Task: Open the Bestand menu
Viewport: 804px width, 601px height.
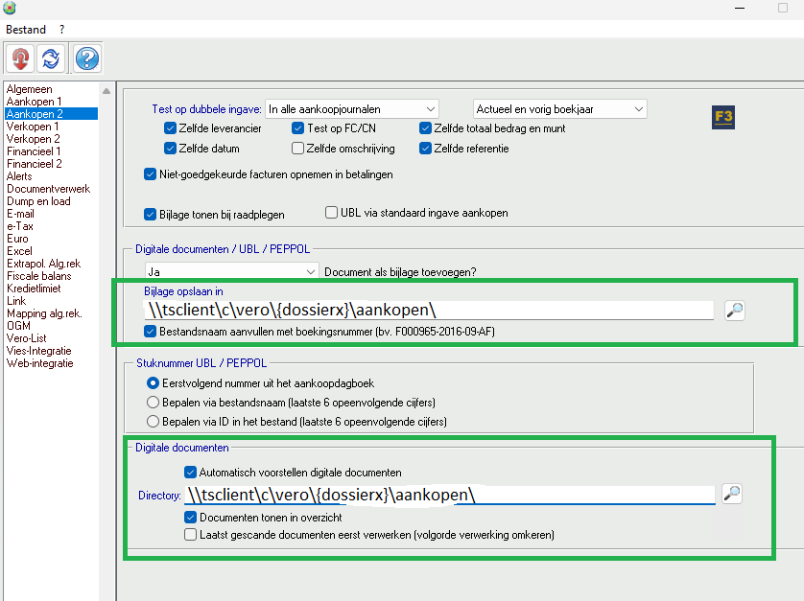Action: tap(26, 30)
